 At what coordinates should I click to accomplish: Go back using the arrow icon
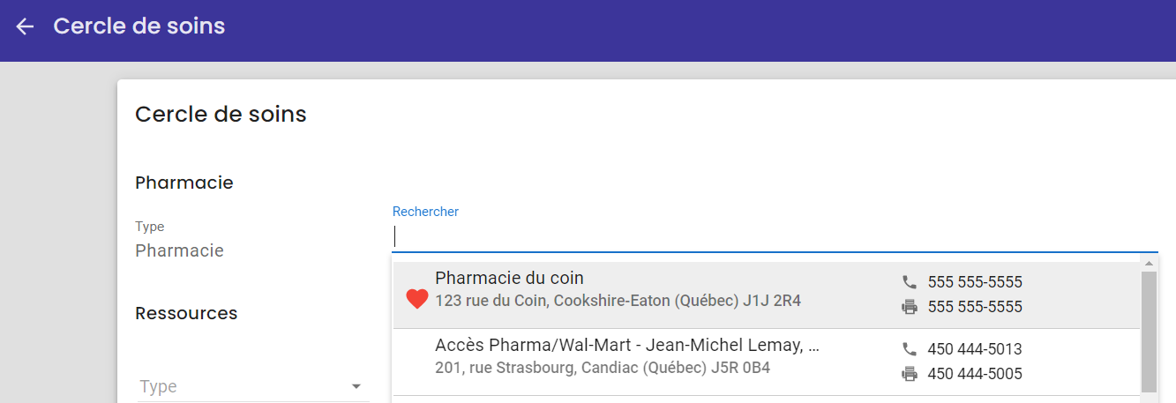coord(25,26)
